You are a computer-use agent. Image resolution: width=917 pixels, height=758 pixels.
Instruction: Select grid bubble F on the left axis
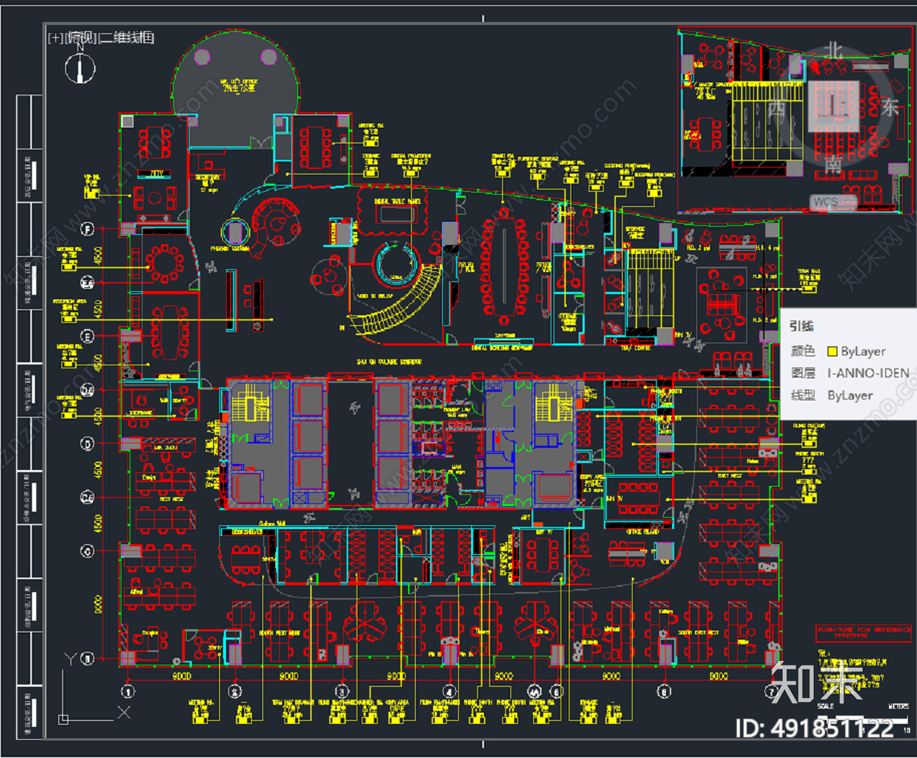tap(88, 228)
